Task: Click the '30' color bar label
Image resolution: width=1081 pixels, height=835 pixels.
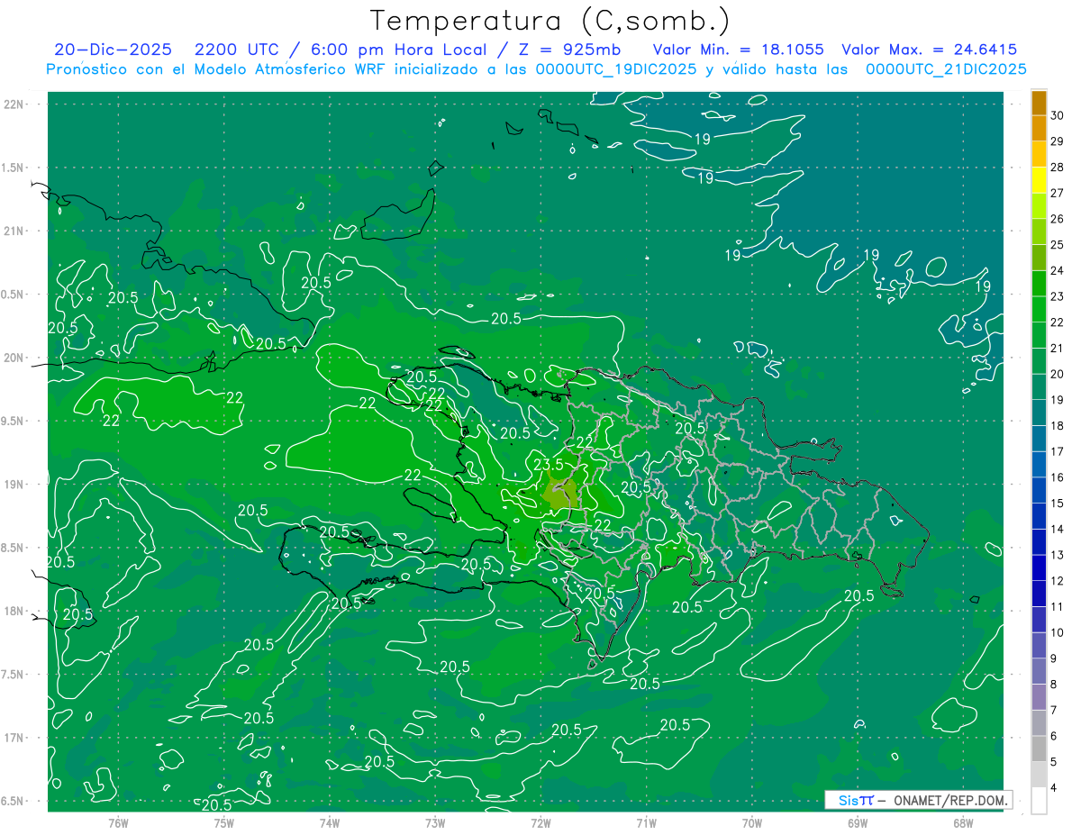Action: (x=1058, y=115)
